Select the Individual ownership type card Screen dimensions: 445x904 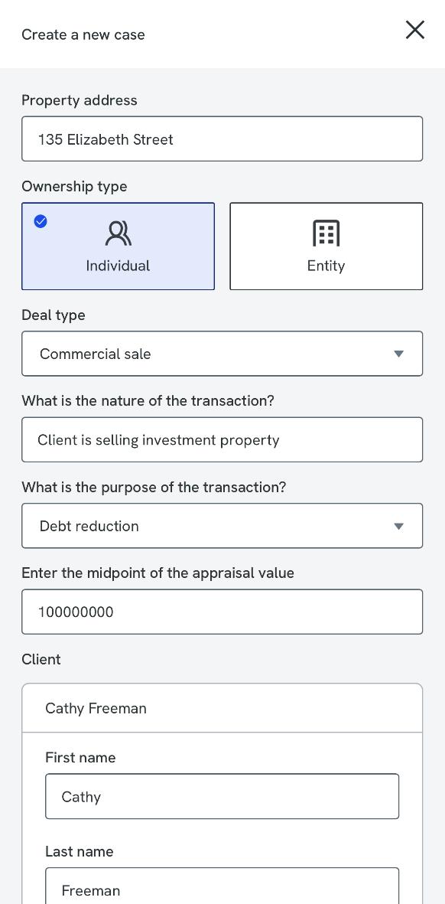[x=118, y=246]
